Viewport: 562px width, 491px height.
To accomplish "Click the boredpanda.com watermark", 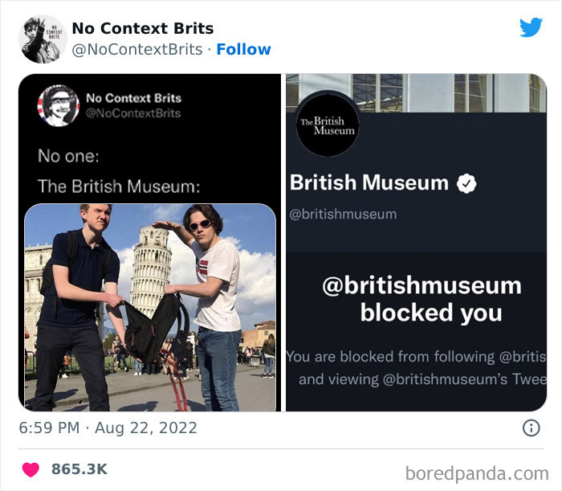I will 477,472.
